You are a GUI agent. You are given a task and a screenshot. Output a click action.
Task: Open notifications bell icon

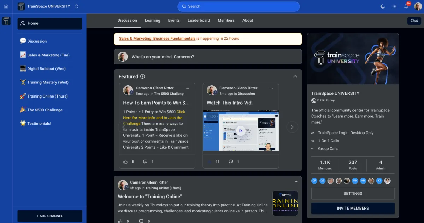tap(406, 6)
